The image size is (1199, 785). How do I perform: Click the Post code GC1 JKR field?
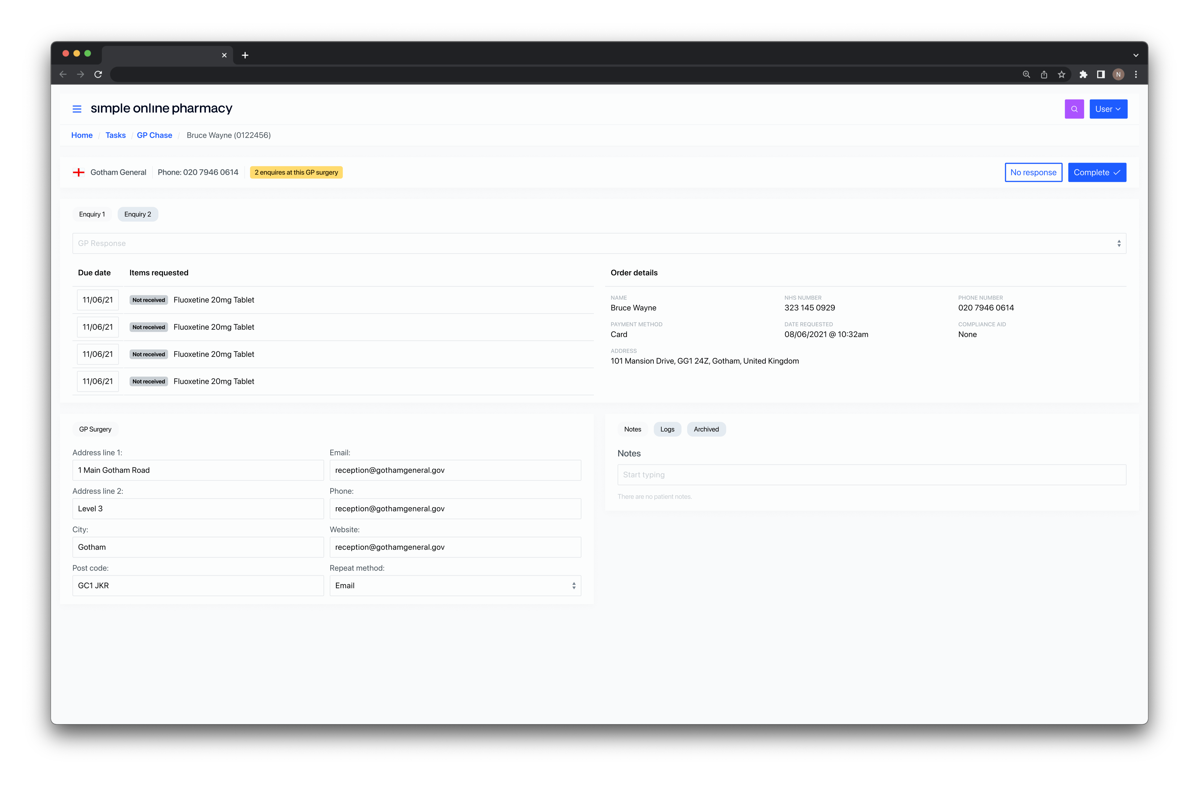coord(198,586)
